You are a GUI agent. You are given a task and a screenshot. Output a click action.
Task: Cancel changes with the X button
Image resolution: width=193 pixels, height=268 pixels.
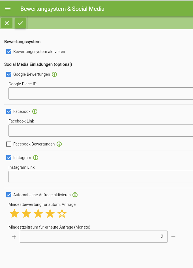[7, 23]
